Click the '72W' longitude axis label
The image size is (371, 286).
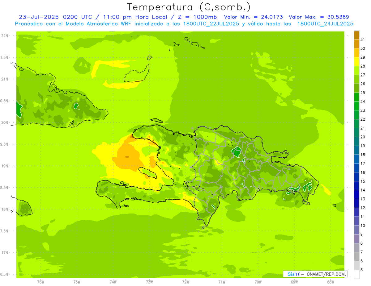(x=185, y=282)
